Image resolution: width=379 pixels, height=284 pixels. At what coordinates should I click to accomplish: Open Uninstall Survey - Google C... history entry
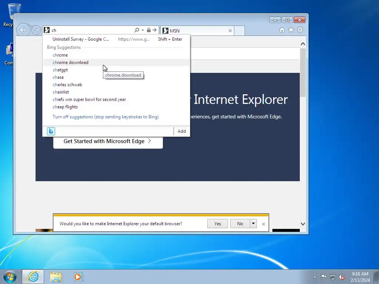pyautogui.click(x=116, y=39)
